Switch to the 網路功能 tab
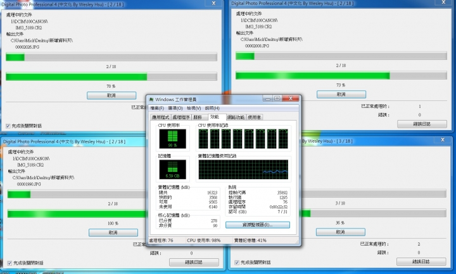Viewport: 456px width, 274px height. pos(236,117)
